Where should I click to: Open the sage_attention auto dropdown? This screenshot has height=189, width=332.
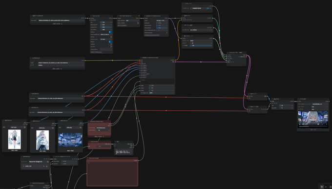pyautogui.click(x=132, y=21)
